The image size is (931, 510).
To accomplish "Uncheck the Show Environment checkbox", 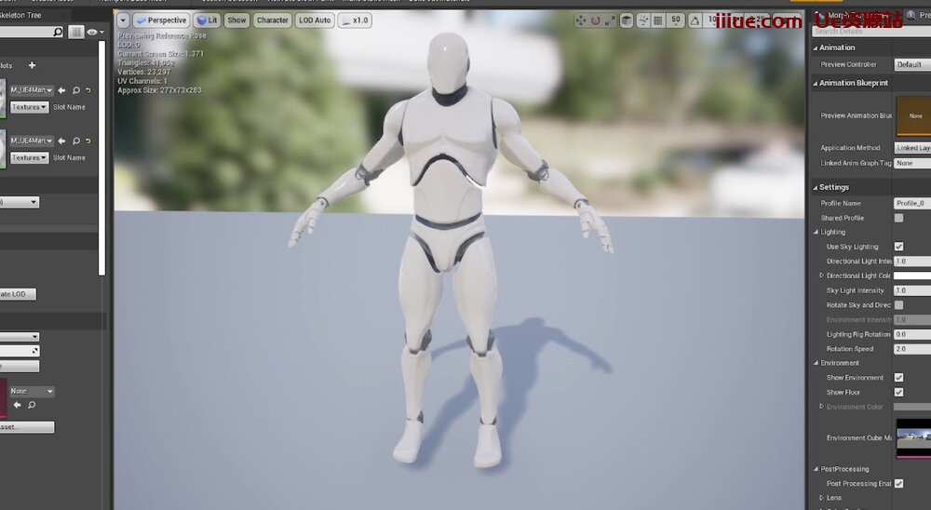I will tap(898, 378).
